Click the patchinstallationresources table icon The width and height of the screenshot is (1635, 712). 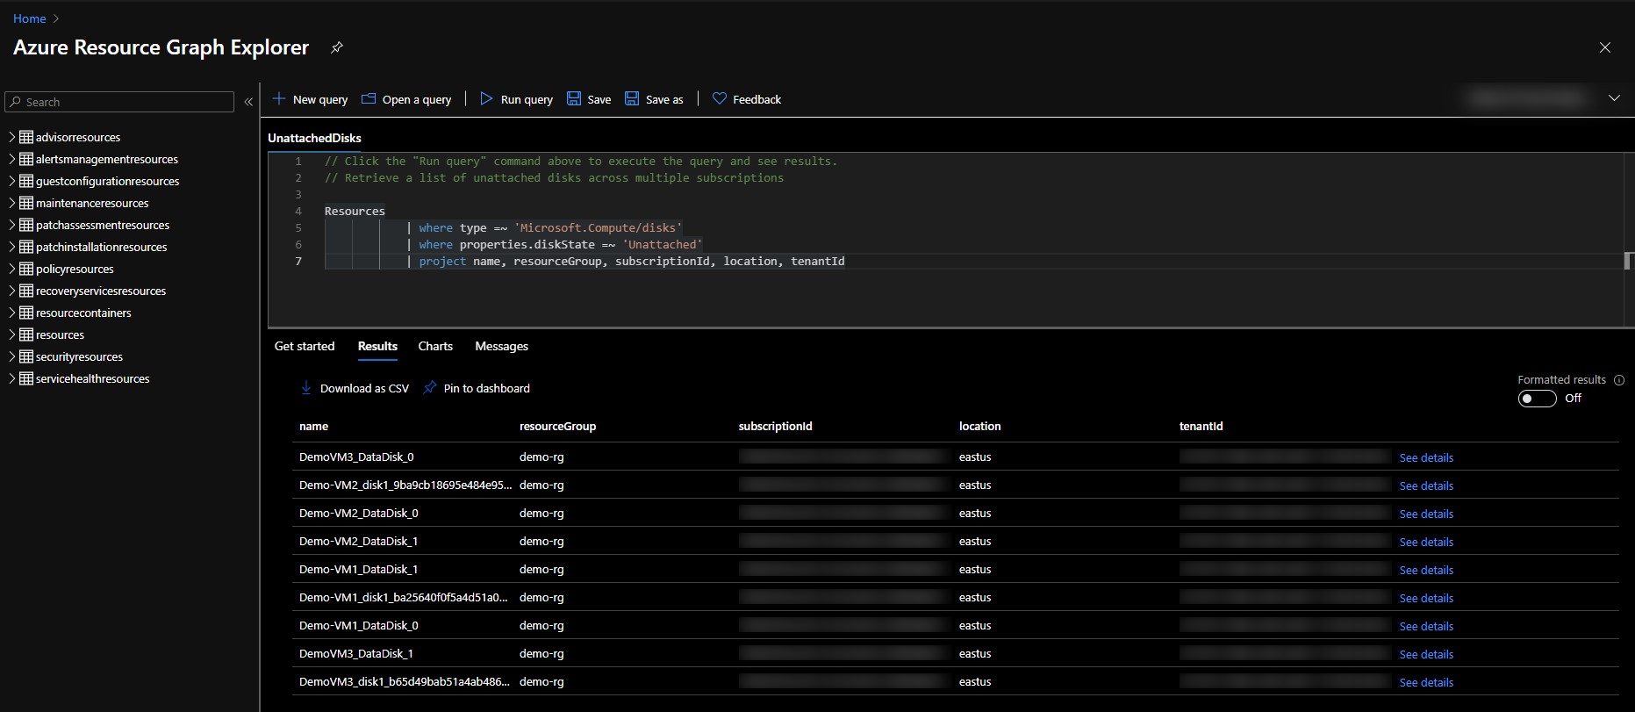click(x=26, y=247)
